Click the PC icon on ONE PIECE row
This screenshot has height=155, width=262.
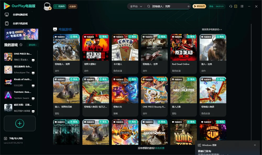point(33,60)
